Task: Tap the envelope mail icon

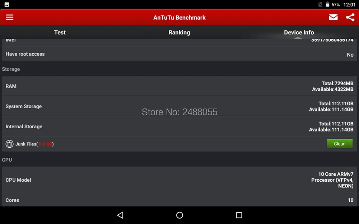Action: tap(333, 17)
